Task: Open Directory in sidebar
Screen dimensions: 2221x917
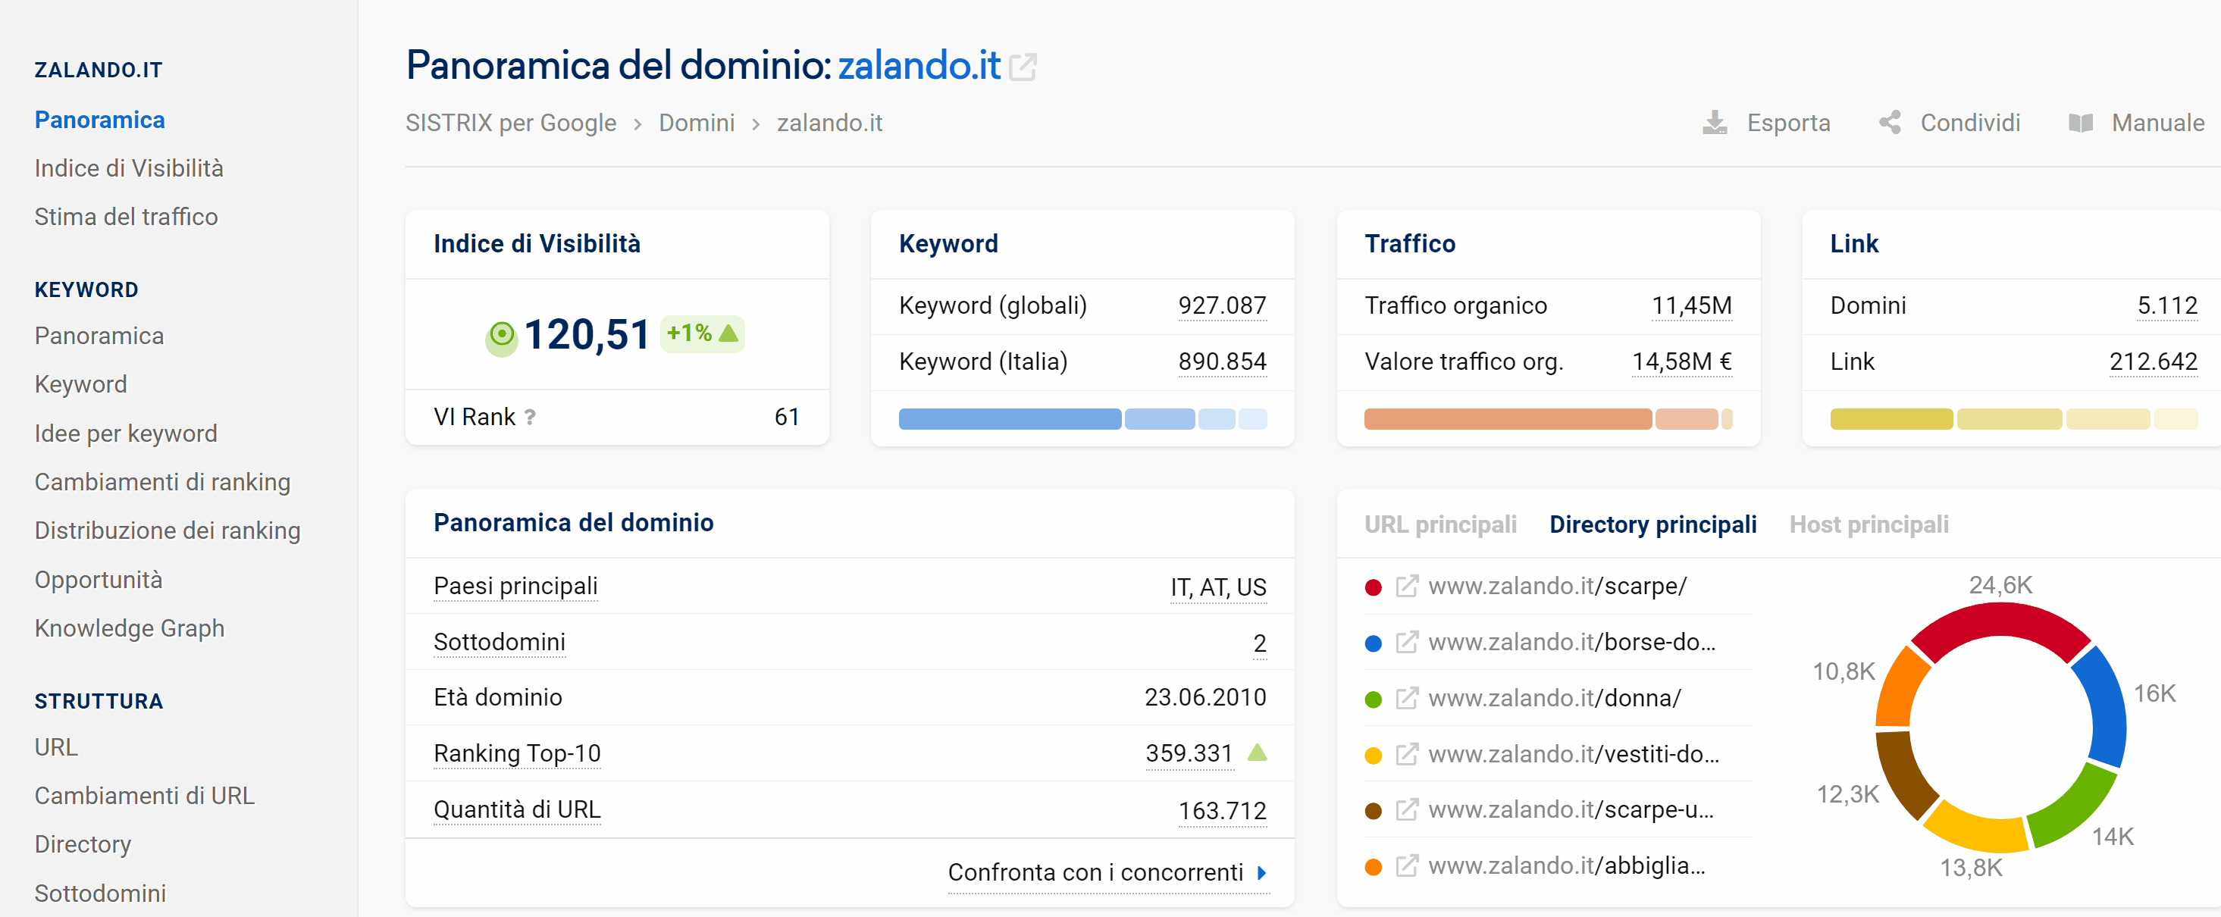Action: click(83, 844)
